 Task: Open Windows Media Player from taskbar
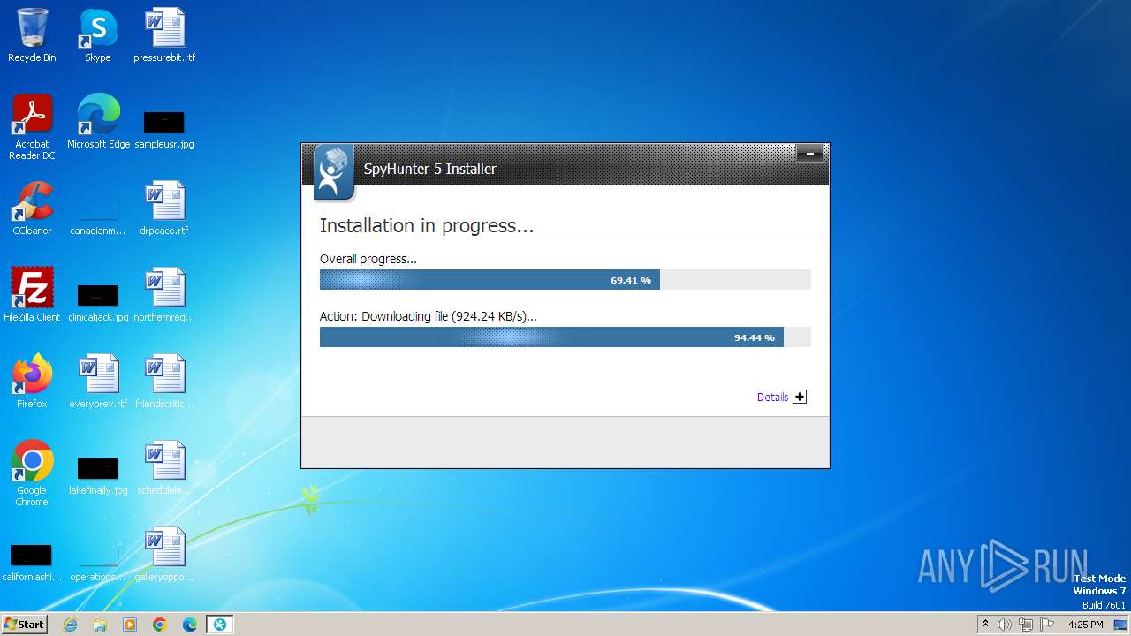pos(130,625)
